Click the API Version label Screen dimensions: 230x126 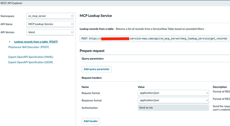(x=7, y=32)
